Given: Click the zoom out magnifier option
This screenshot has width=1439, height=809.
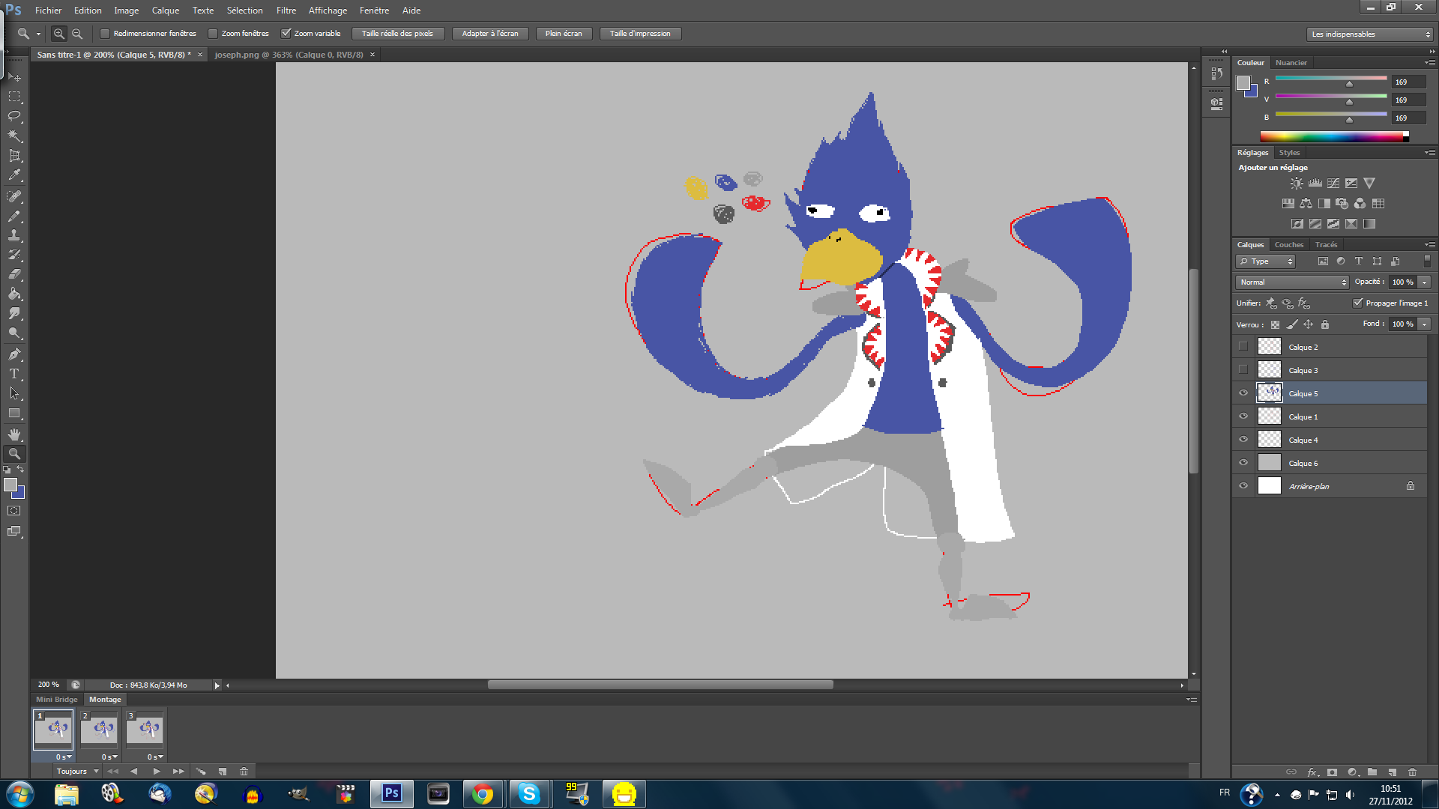Looking at the screenshot, I should [x=76, y=34].
